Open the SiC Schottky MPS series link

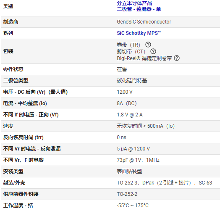click(139, 33)
